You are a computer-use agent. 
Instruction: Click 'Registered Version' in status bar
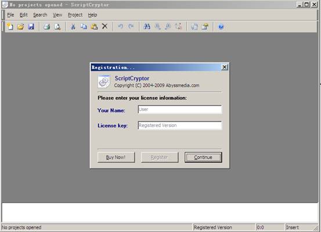point(213,227)
